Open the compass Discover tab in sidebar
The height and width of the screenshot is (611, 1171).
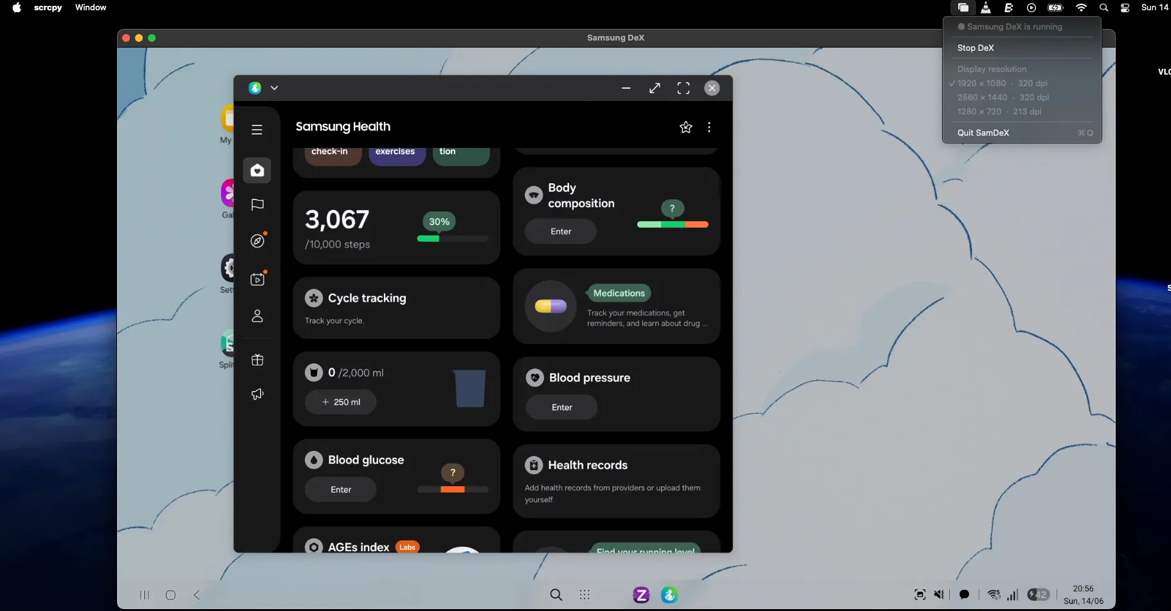tap(257, 241)
